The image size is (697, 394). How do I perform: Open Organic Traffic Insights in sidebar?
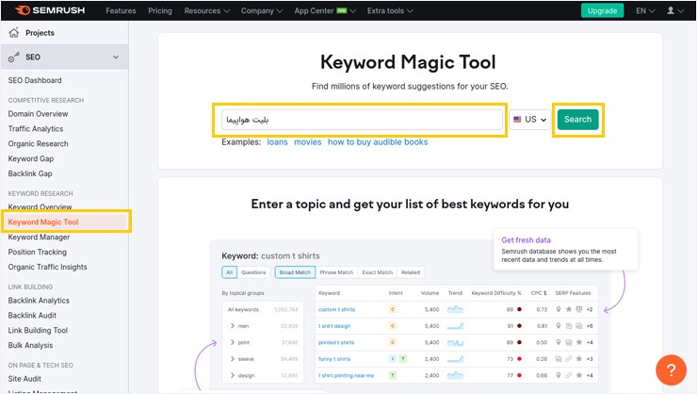[x=47, y=267]
